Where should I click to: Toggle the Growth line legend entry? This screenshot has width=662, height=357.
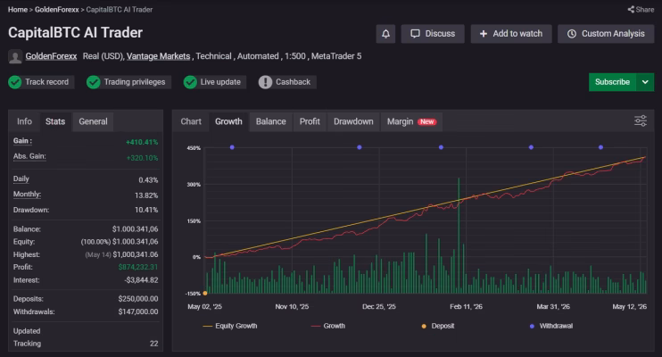point(328,326)
